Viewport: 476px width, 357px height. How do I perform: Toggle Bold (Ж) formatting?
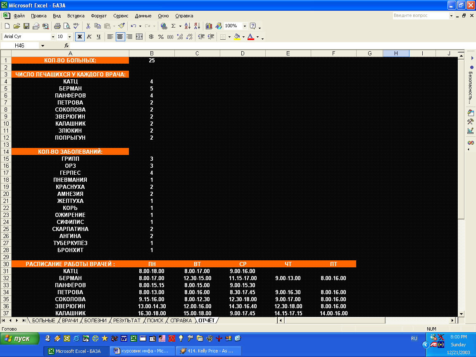(79, 37)
